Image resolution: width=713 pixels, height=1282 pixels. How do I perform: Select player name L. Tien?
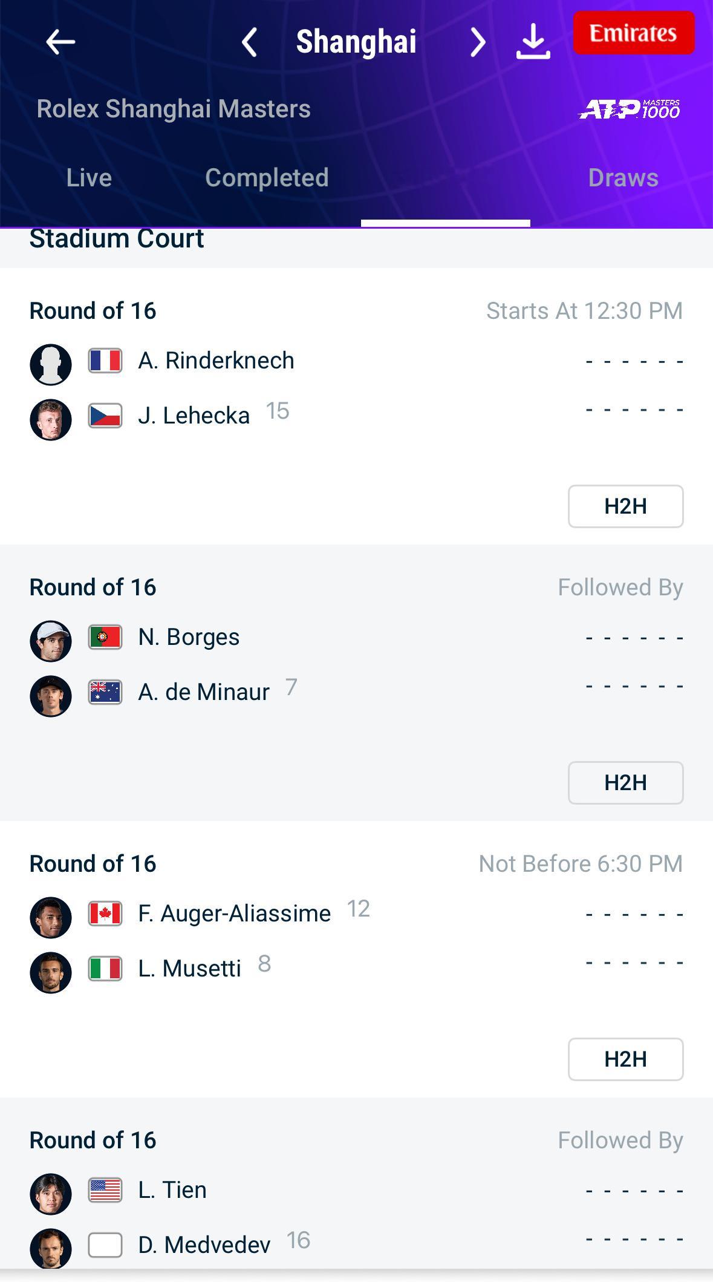point(172,1190)
